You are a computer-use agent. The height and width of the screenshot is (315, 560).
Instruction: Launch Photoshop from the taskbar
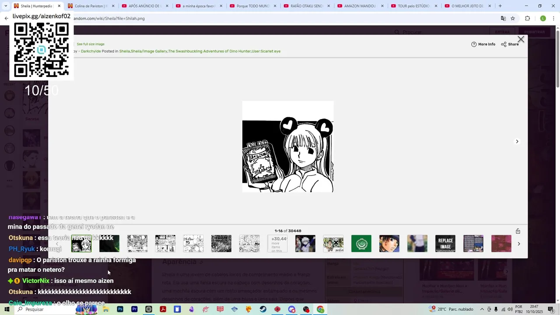tap(120, 309)
